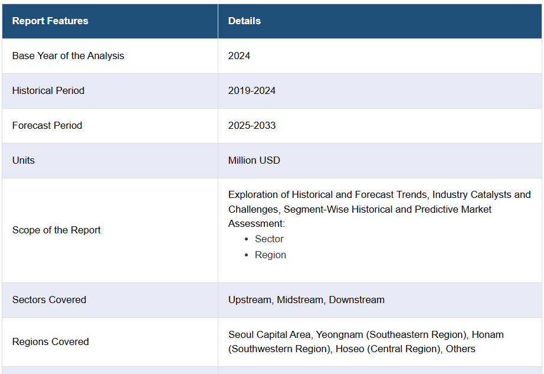Click the 2024 base year value
The width and height of the screenshot is (544, 374).
pyautogui.click(x=239, y=56)
